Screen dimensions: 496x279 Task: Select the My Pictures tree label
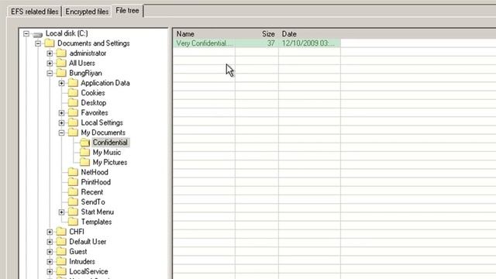pyautogui.click(x=110, y=162)
